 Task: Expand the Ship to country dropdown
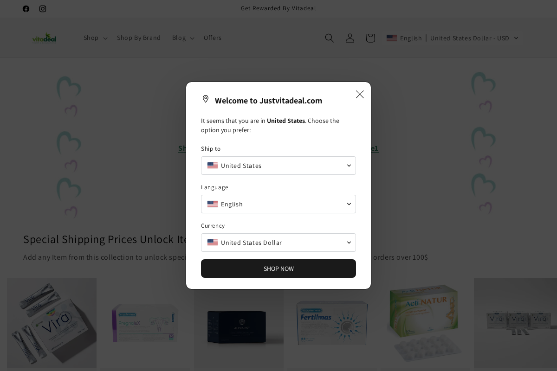click(x=278, y=166)
